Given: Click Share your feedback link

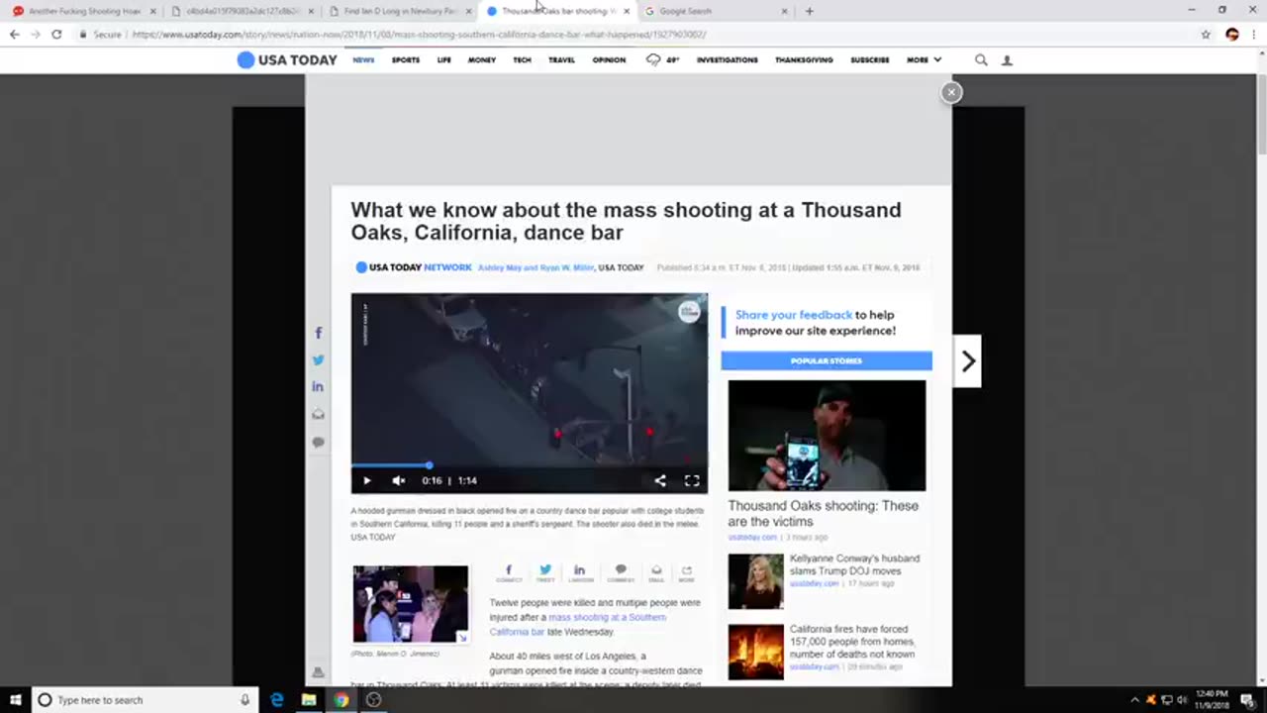Looking at the screenshot, I should tap(794, 315).
